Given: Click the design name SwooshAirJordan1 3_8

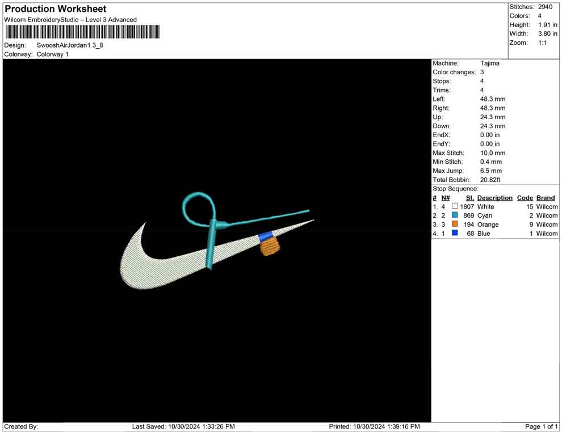Looking at the screenshot, I should tap(70, 45).
